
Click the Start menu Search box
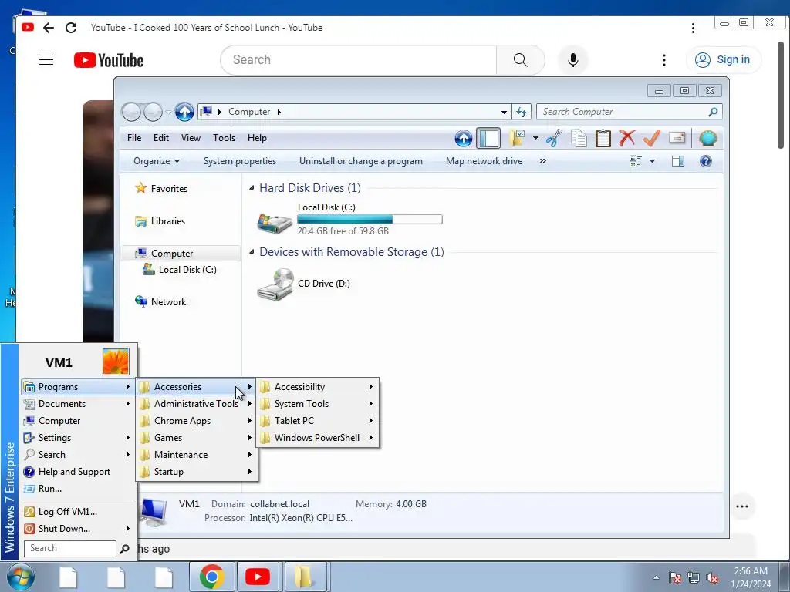click(x=70, y=548)
